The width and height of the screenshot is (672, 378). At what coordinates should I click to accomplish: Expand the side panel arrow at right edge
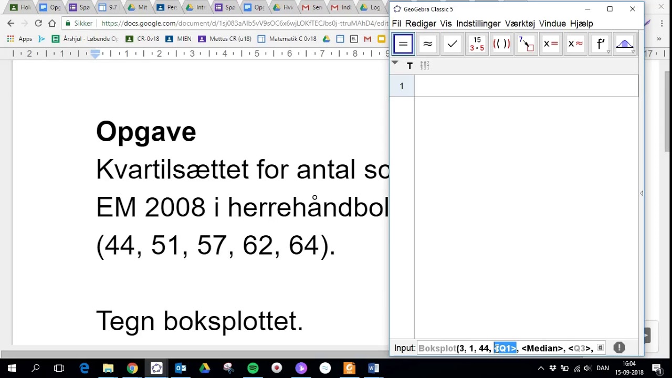tap(642, 193)
